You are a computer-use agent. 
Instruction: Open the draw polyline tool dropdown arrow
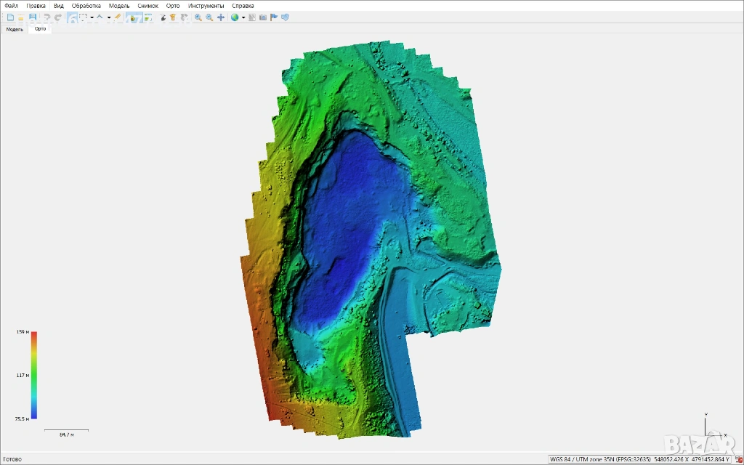coord(108,17)
